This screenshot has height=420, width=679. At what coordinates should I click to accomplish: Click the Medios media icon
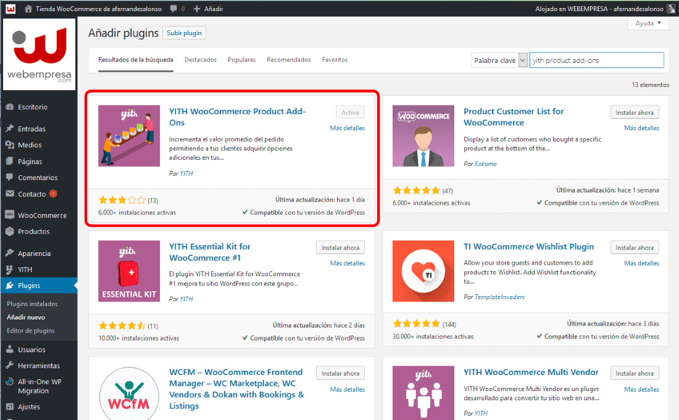tap(9, 145)
